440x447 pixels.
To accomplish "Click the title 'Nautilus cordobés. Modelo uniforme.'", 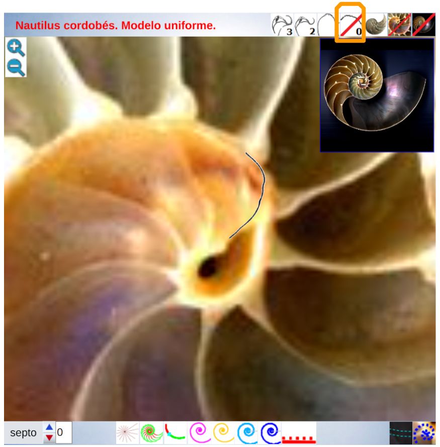I will pyautogui.click(x=116, y=26).
